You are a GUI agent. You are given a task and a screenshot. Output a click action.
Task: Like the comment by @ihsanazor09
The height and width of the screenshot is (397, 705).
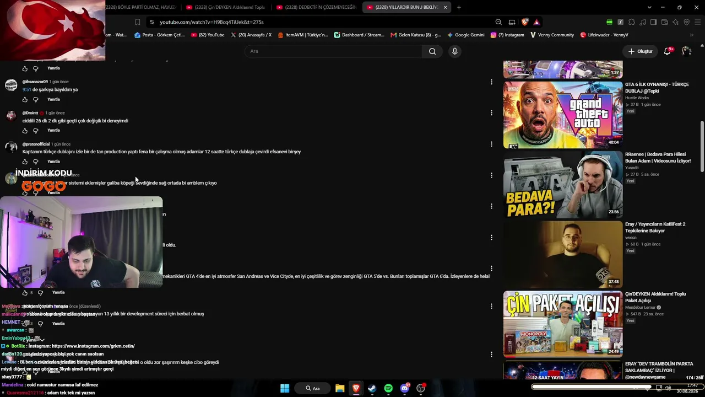[25, 100]
